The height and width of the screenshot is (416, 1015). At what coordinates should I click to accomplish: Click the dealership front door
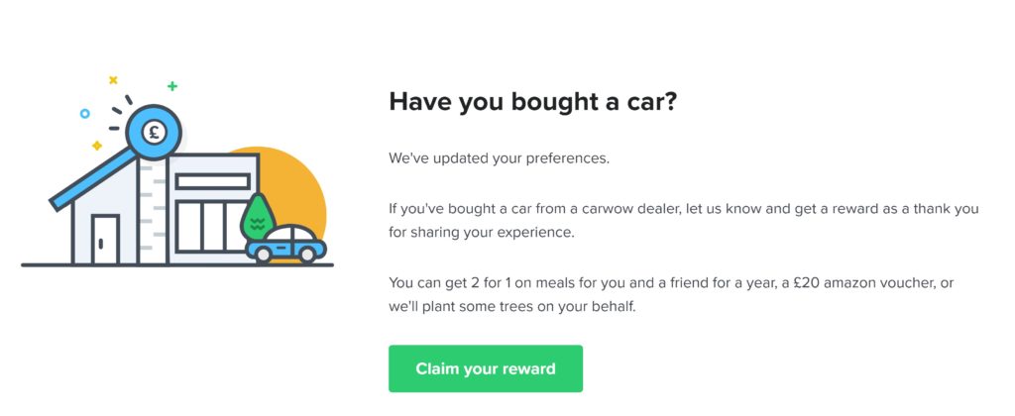click(105, 240)
